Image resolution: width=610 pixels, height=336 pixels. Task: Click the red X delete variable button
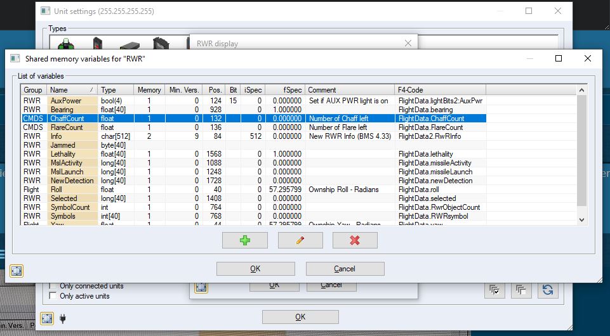point(355,240)
